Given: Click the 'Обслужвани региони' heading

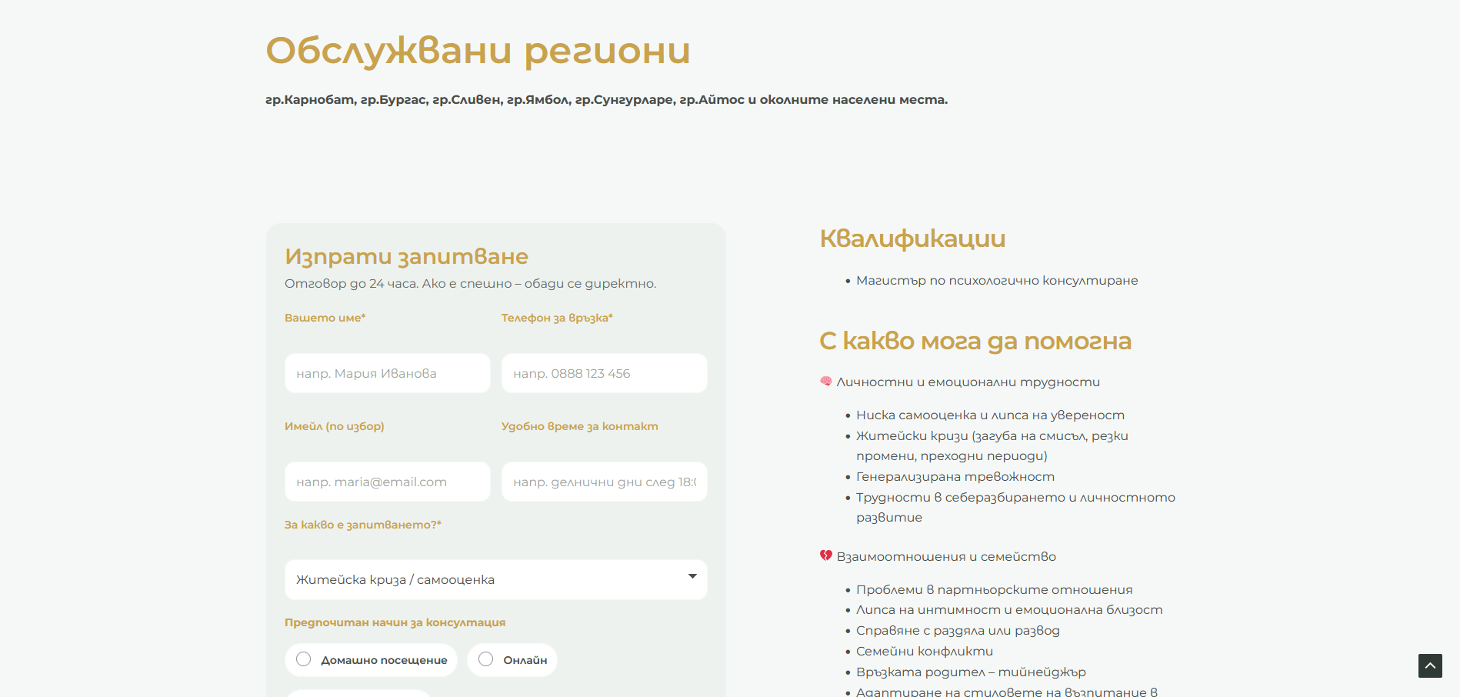Looking at the screenshot, I should pos(478,51).
